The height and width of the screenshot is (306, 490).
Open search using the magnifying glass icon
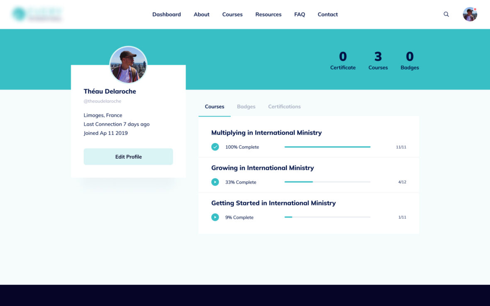point(446,14)
